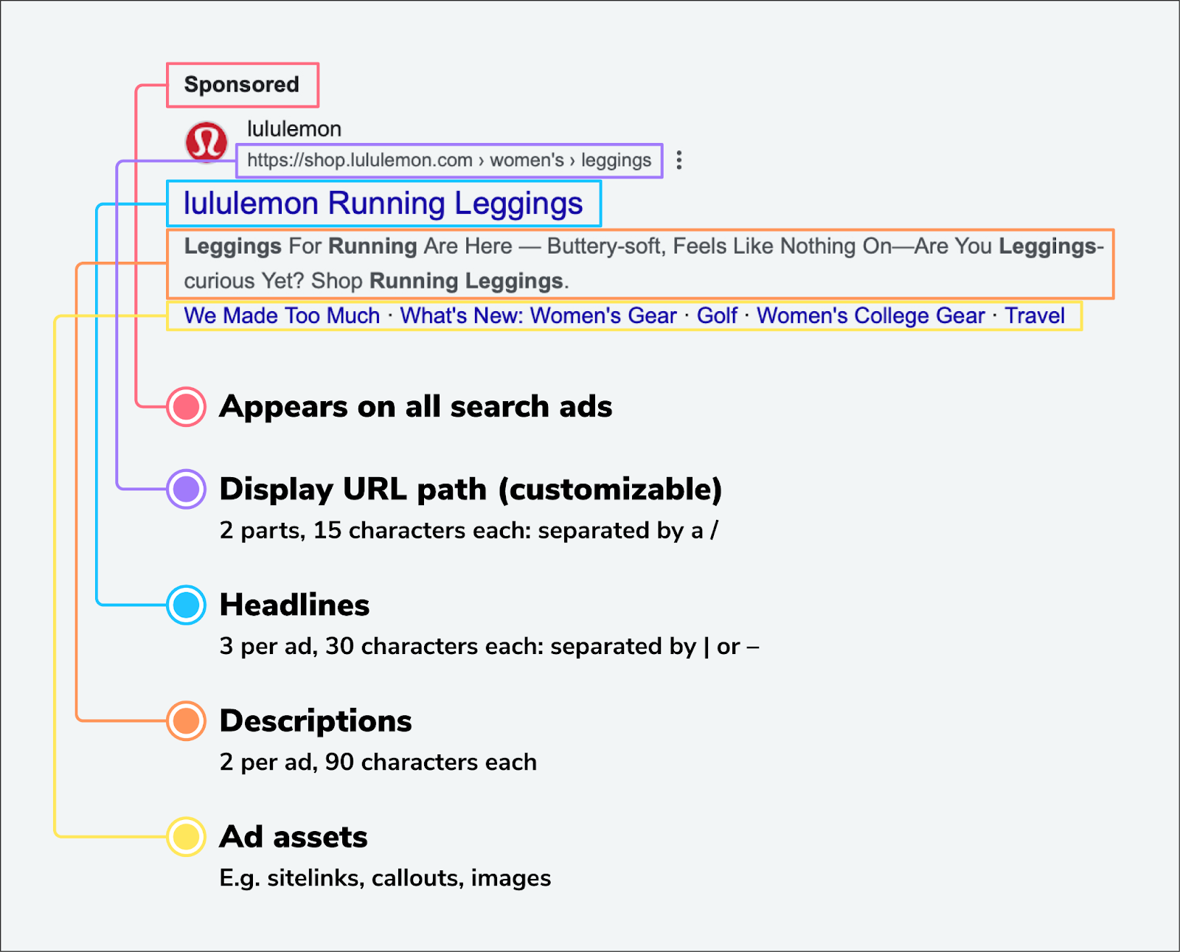
Task: Click the Headlines section heading
Action: tap(294, 605)
